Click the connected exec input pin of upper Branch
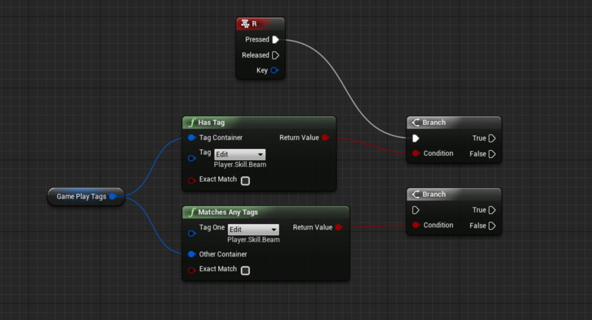The height and width of the screenshot is (320, 592). click(x=416, y=138)
